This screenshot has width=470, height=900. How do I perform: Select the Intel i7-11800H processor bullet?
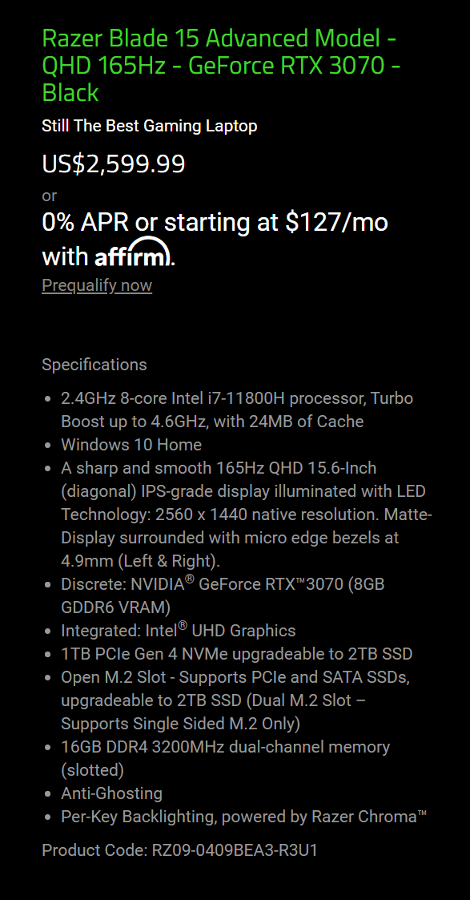pos(237,410)
